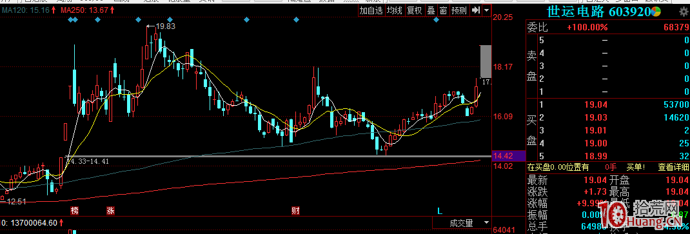Click the cyan L marker below the chart
The image size is (690, 234).
439,211
